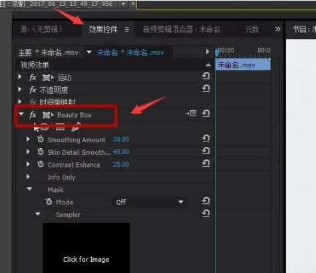Viewport: 316px width, 273px height.
Task: Open the 效果控件 panel menu icon
Action: click(x=127, y=29)
